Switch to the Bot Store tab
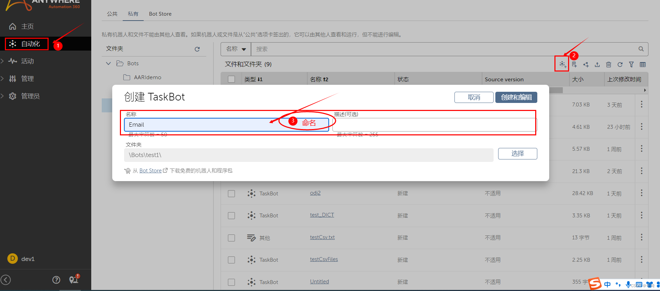The image size is (660, 291). [160, 14]
